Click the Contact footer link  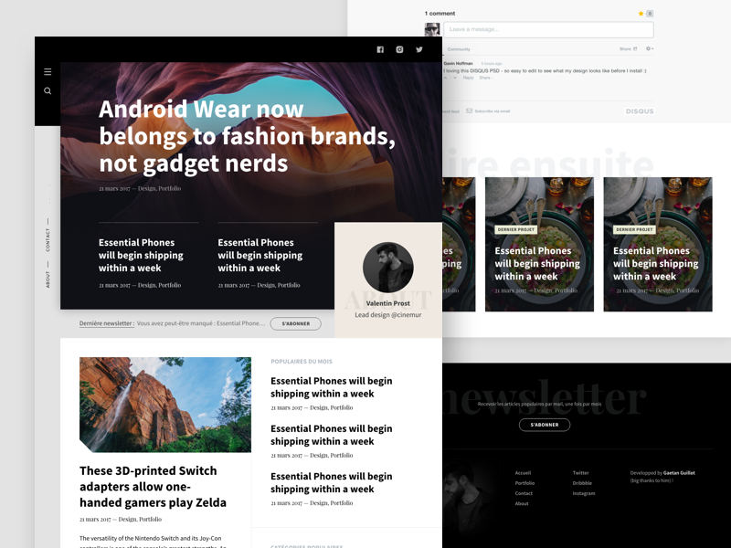pos(524,493)
